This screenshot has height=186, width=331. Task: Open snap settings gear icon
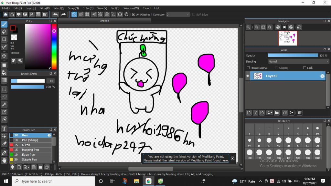[x=126, y=14]
